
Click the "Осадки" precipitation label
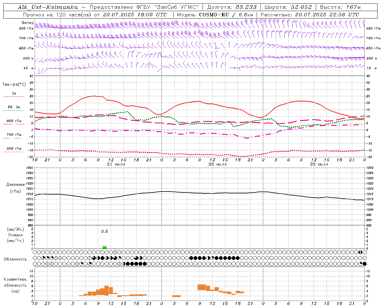[16, 235]
